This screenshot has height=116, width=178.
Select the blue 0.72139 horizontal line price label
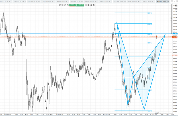tap(175, 34)
